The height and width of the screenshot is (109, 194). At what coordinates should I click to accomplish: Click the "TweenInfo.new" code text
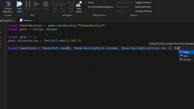[x=55, y=48]
